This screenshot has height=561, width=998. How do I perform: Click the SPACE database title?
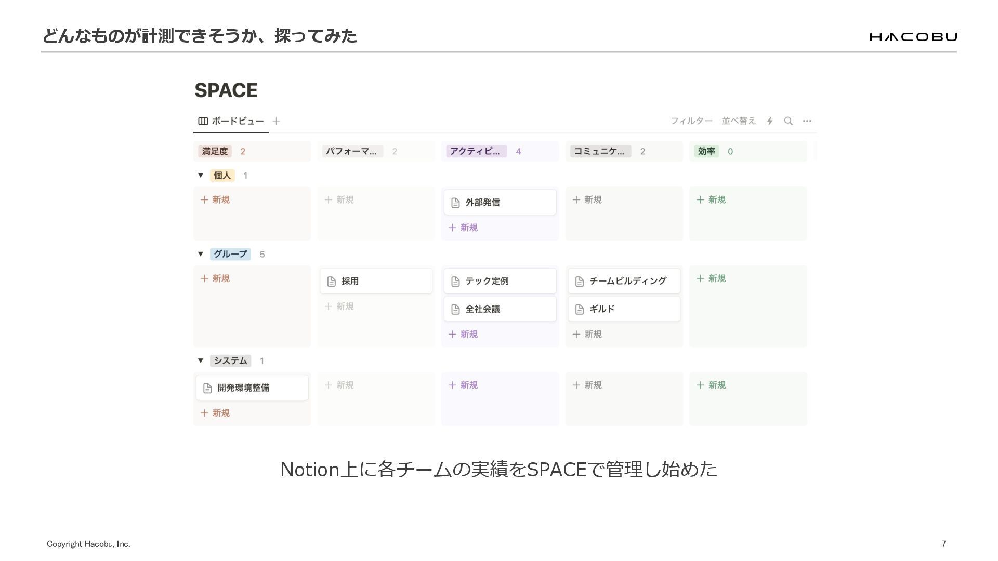(x=226, y=90)
